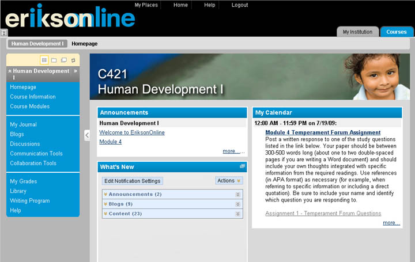The width and height of the screenshot is (415, 262).
Task: Open the Welcome to EriksonOnline announcement
Action: [132, 132]
